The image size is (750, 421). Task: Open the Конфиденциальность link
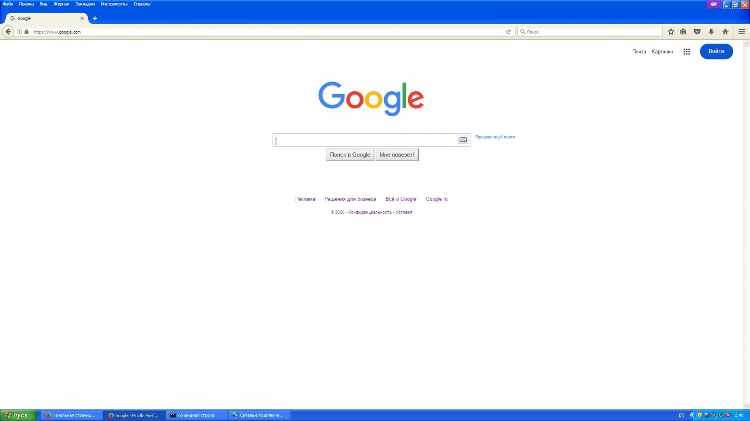[370, 212]
